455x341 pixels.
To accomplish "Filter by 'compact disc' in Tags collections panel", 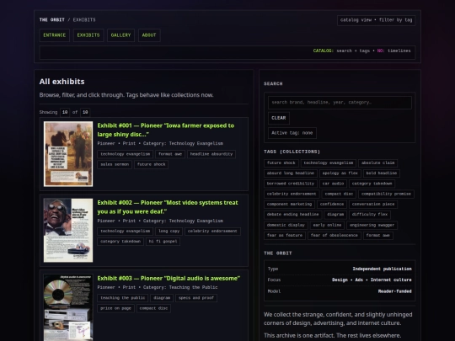I will click(x=339, y=194).
